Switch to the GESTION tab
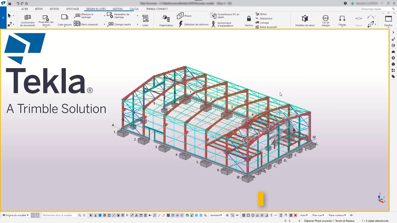The width and height of the screenshot is (397, 223). tap(118, 9)
